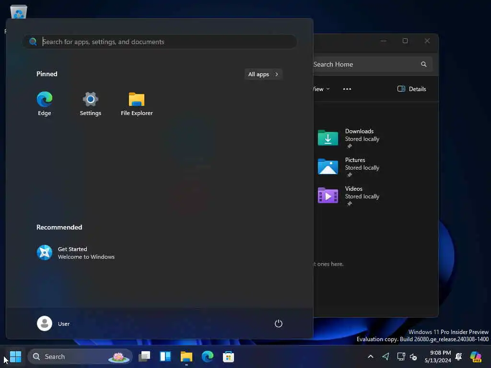Select the Downloads folder in File Explorer
491x368 pixels.
tap(349, 138)
